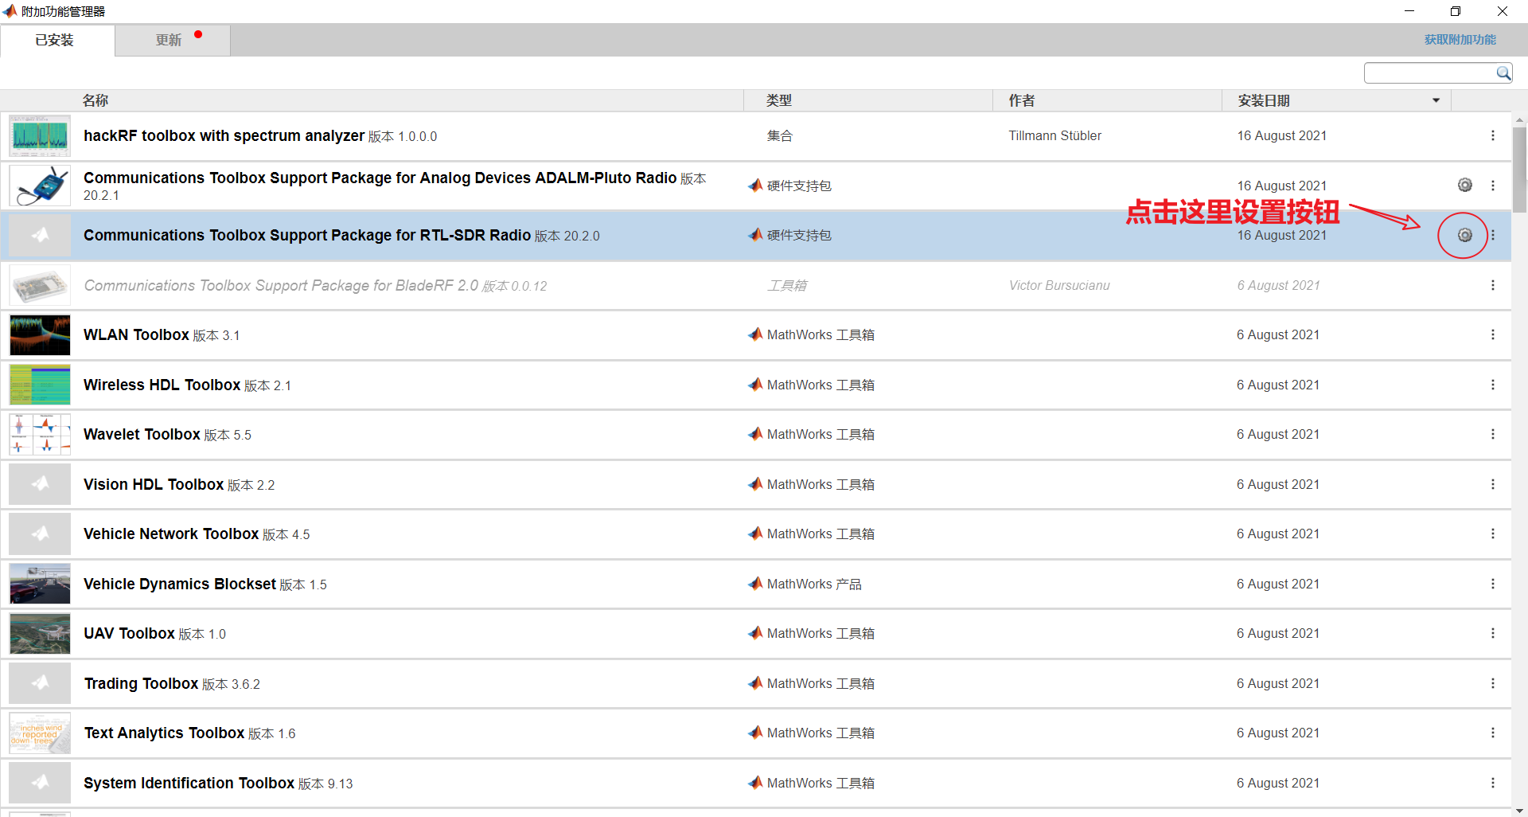Viewport: 1528px width, 817px height.
Task: Toggle sort arrow in 安装日期 column
Action: [x=1436, y=100]
